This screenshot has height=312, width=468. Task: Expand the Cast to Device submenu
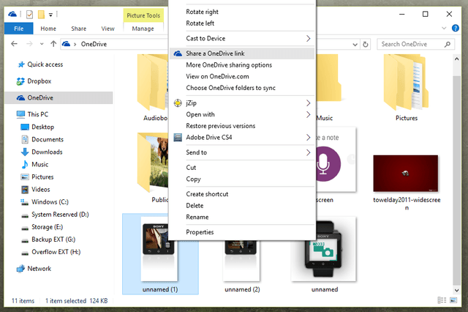pos(242,39)
